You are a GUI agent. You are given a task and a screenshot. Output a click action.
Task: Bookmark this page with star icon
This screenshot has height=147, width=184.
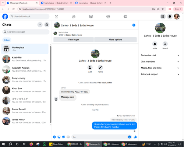click(163, 9)
